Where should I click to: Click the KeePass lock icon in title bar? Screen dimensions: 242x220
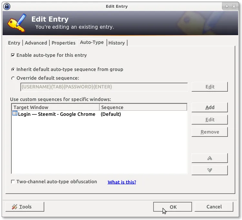click(x=7, y=6)
